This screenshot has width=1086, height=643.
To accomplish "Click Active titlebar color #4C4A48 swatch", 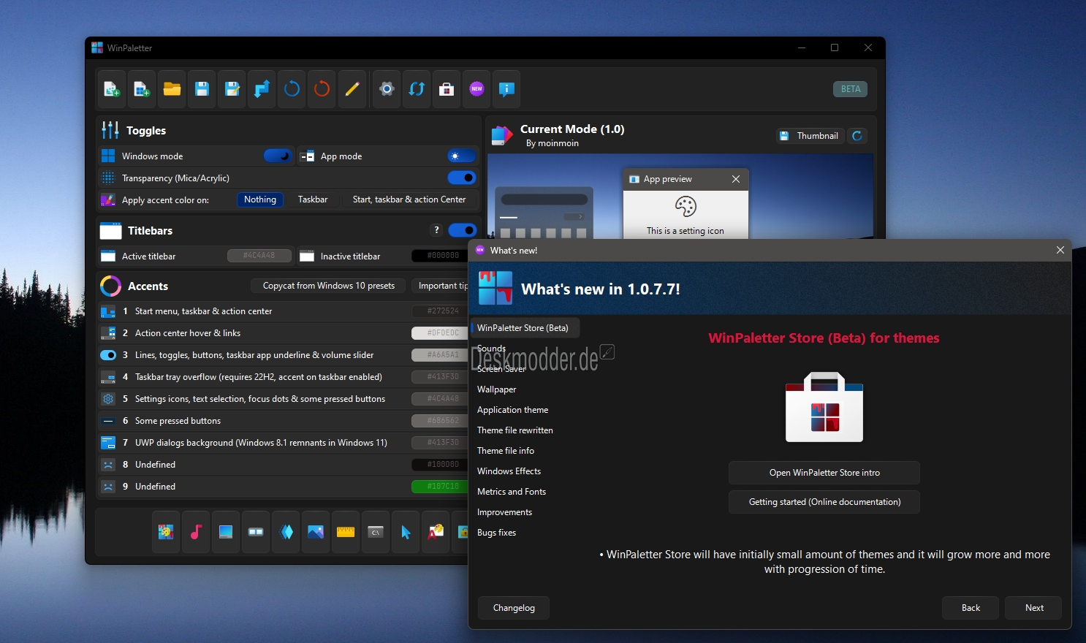I will (259, 256).
